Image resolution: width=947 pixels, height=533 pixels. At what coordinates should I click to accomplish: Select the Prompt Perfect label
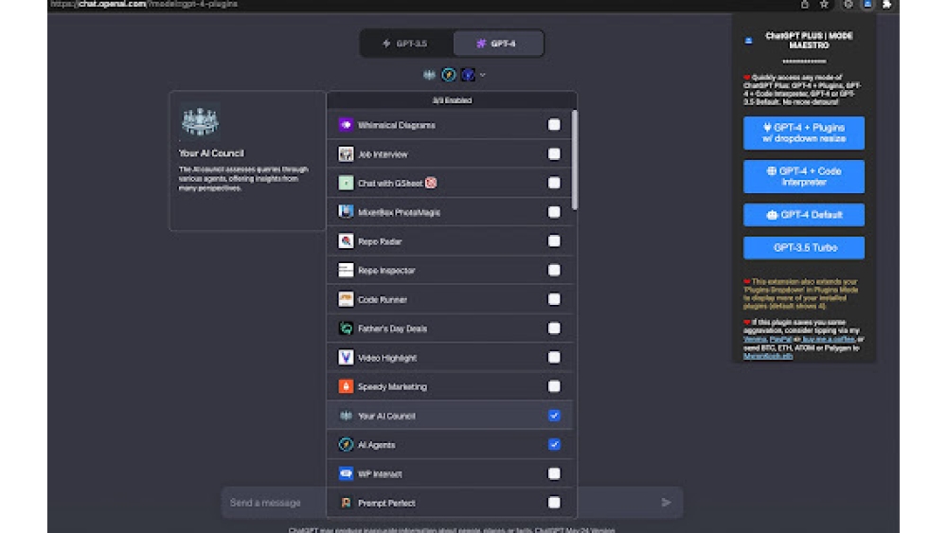pos(386,503)
